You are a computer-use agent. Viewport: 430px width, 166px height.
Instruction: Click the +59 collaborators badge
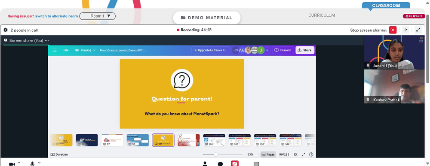pos(235,50)
